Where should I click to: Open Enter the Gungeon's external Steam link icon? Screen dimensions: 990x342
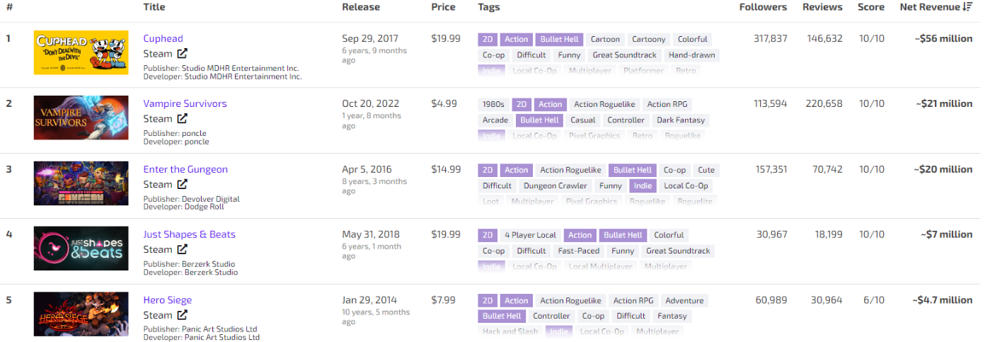[182, 184]
